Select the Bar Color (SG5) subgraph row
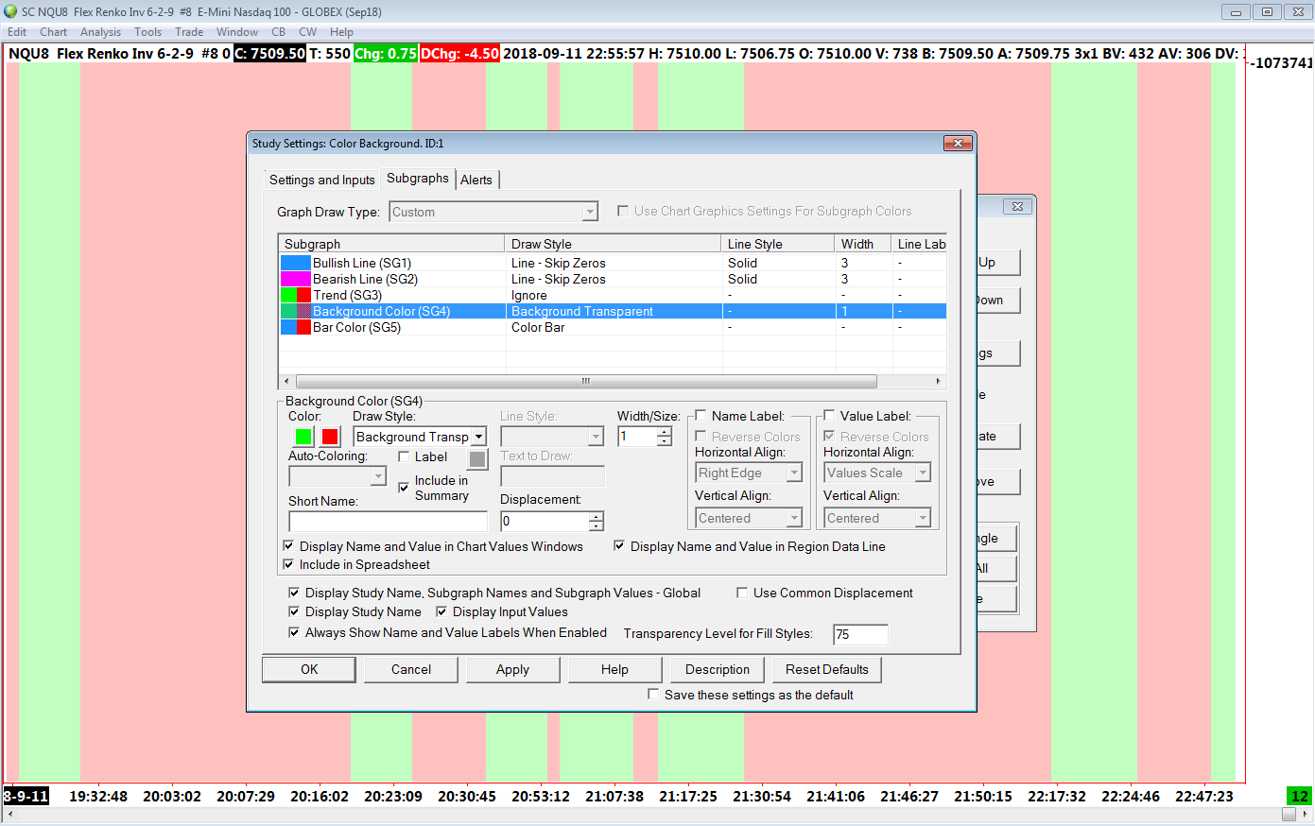Viewport: 1315px width, 826px height. [613, 327]
